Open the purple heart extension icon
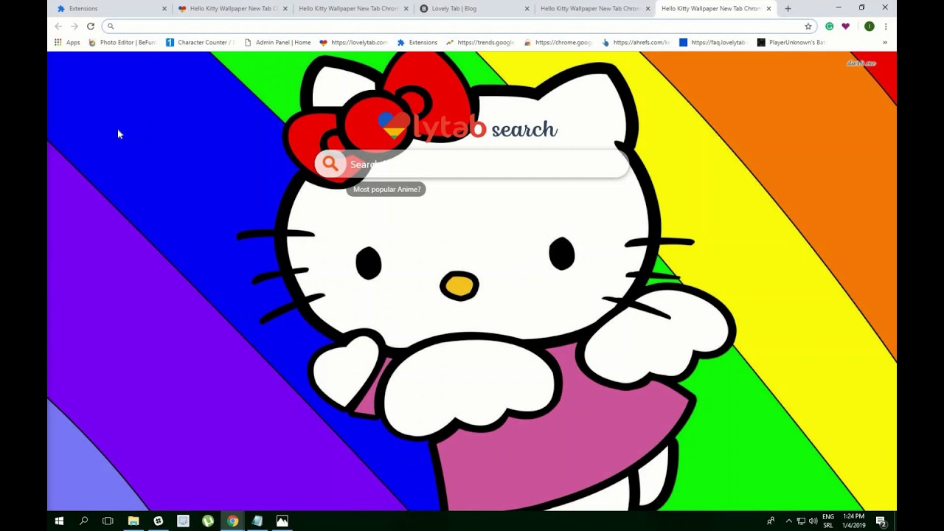The width and height of the screenshot is (944, 531). [x=845, y=26]
